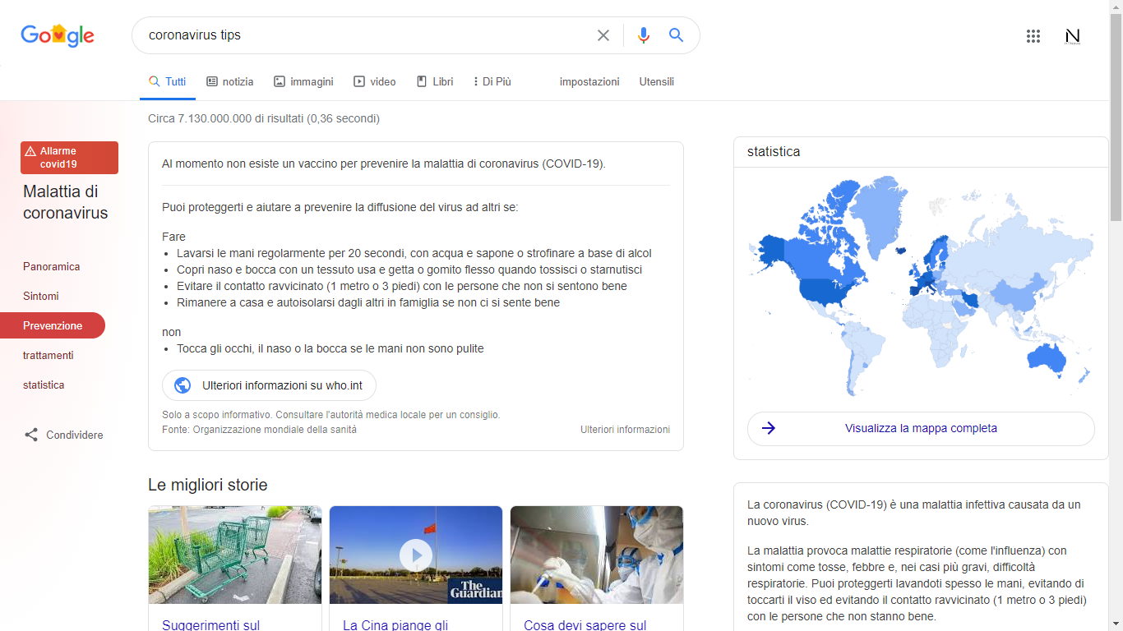Open Utensili search tools

pyautogui.click(x=657, y=81)
